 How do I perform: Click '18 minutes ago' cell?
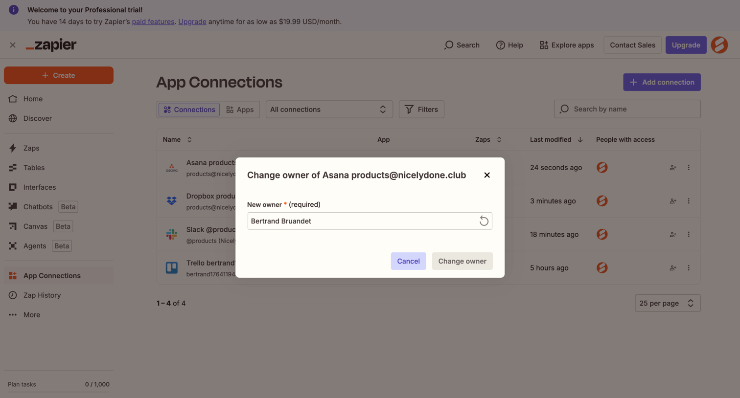[x=554, y=234]
